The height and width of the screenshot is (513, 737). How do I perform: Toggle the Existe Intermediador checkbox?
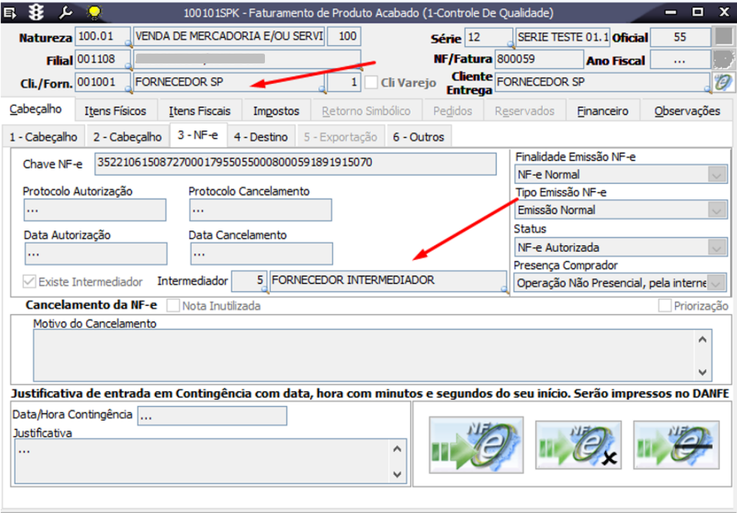pyautogui.click(x=29, y=282)
